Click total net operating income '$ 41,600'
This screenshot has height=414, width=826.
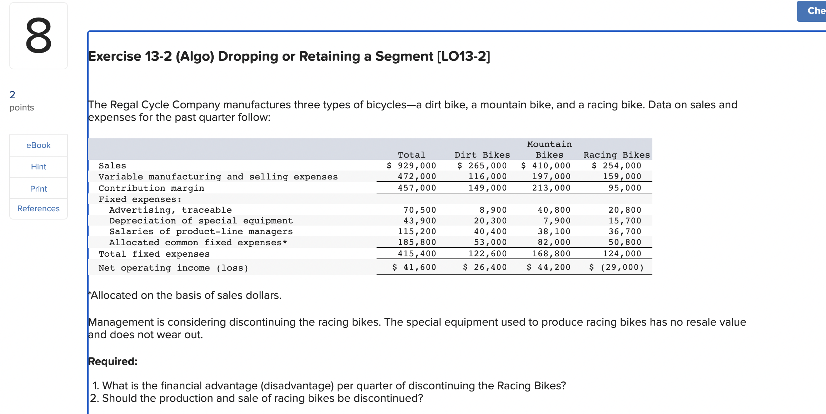(414, 267)
